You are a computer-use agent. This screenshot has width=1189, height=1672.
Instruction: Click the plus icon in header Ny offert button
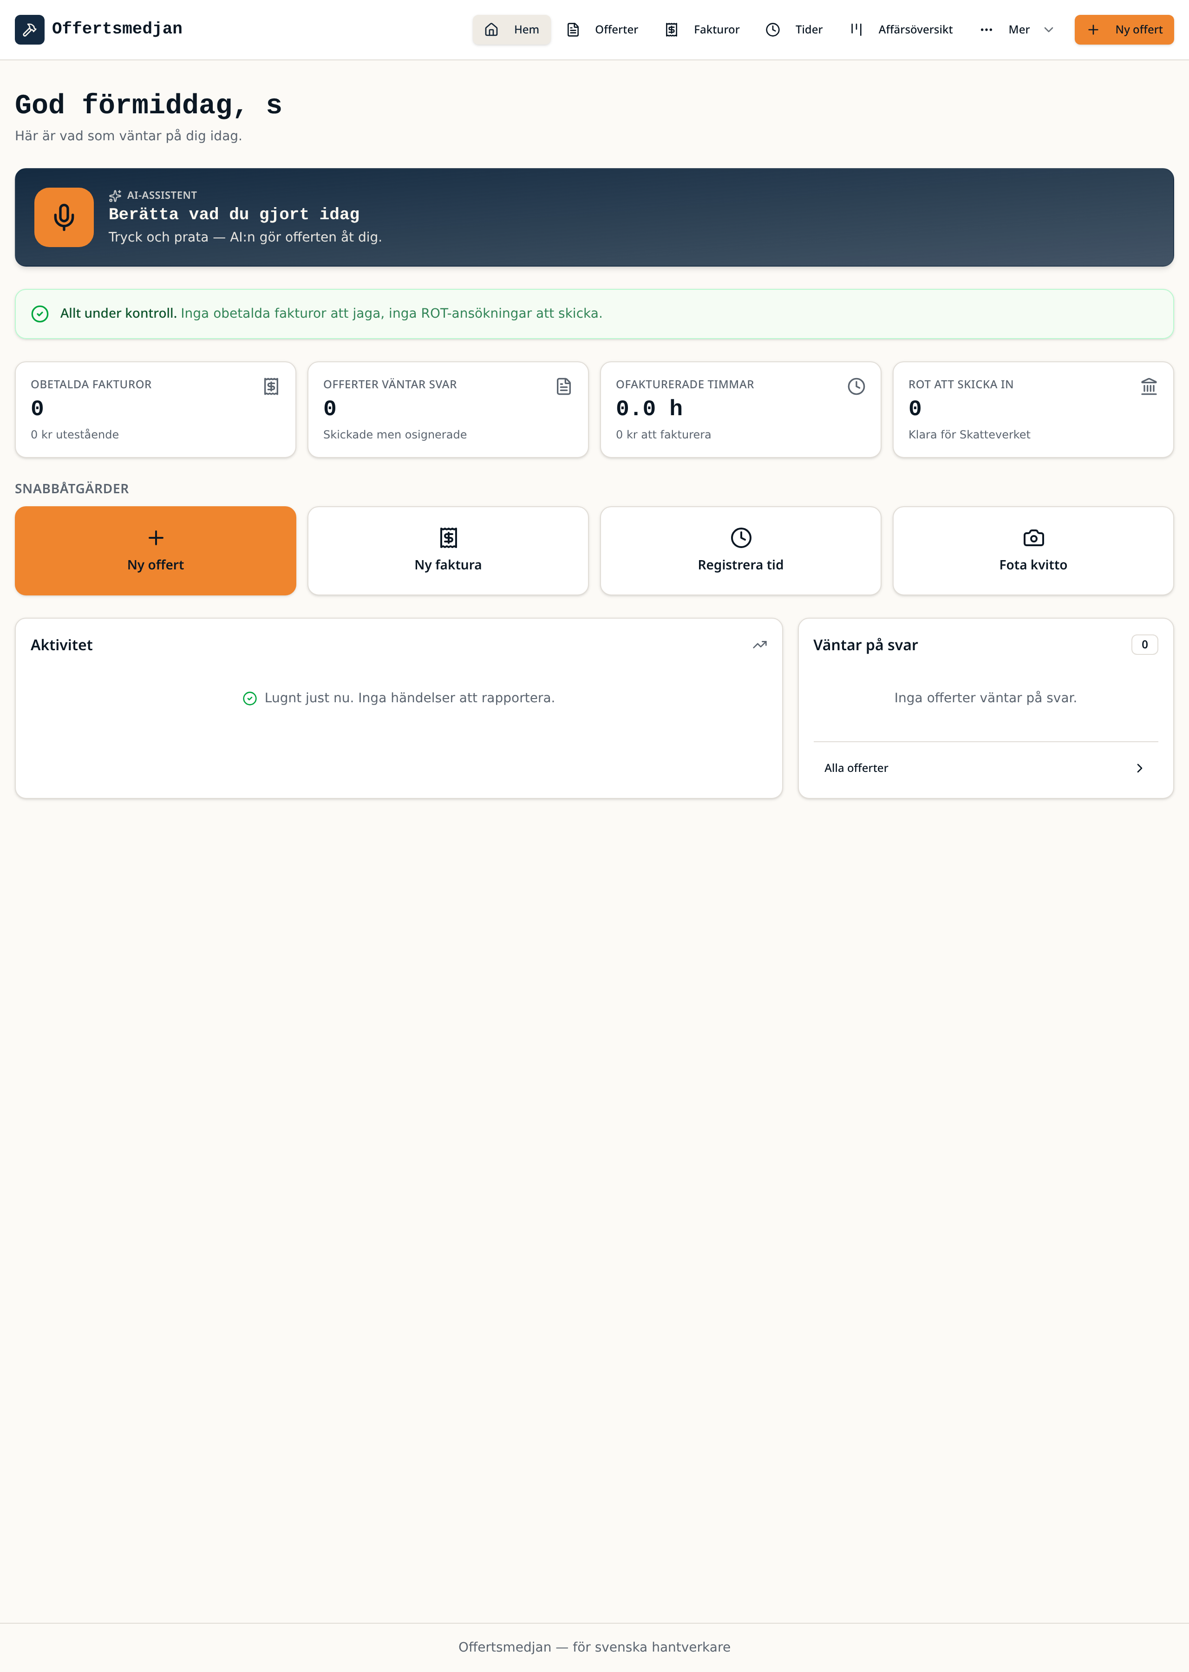pos(1093,29)
